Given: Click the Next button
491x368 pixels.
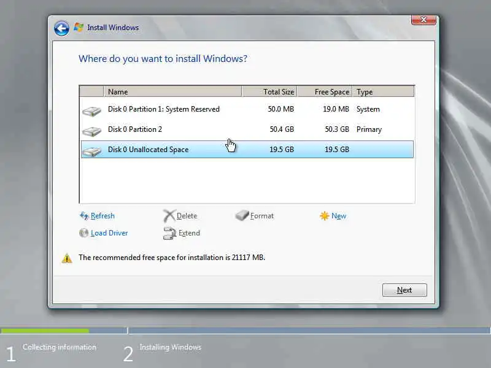Looking at the screenshot, I should pyautogui.click(x=404, y=290).
